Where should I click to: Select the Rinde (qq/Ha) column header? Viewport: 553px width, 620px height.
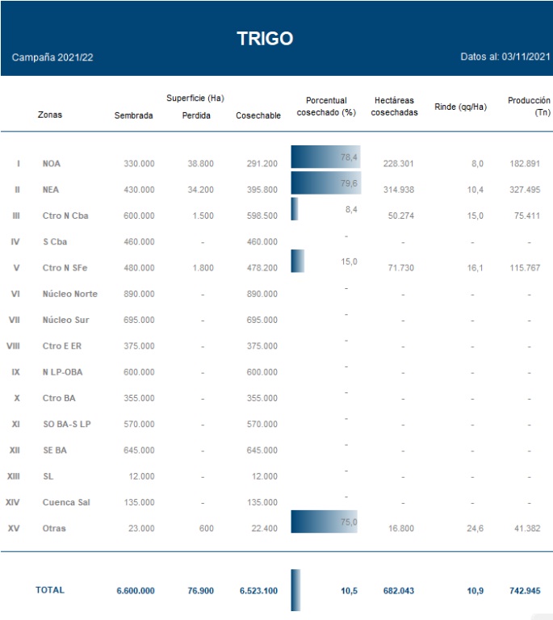coord(460,107)
